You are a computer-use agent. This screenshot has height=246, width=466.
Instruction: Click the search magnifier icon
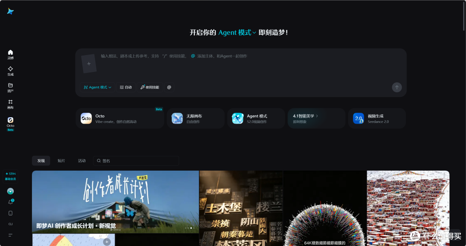coord(99,161)
